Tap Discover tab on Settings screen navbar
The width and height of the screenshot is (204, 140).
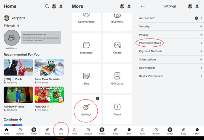[x=156, y=131]
